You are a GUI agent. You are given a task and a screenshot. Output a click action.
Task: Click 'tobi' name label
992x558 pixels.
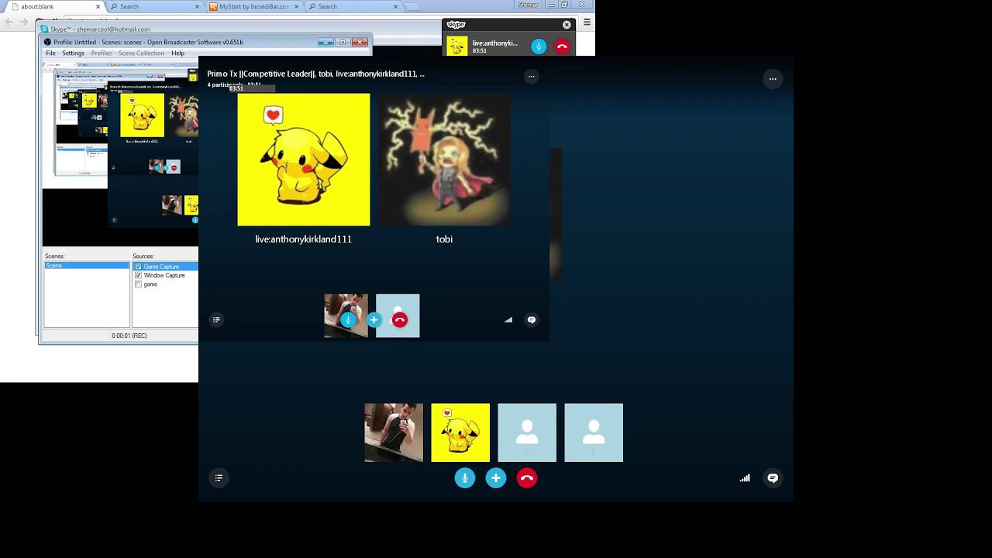click(x=444, y=239)
